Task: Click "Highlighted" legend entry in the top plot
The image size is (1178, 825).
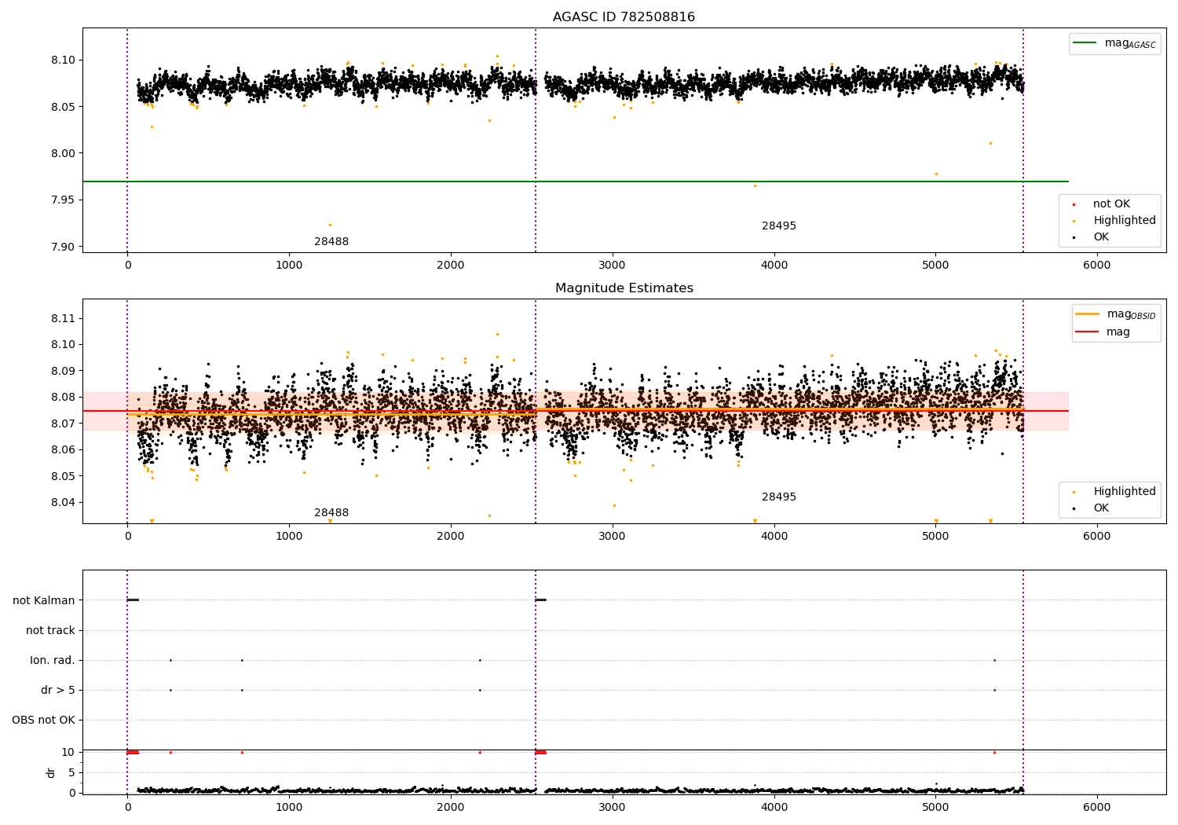Action: click(x=1115, y=221)
